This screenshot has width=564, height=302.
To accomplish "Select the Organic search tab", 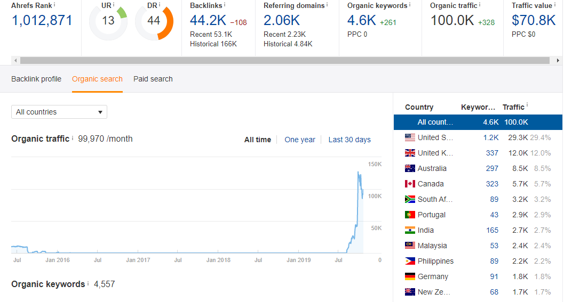I will [97, 79].
